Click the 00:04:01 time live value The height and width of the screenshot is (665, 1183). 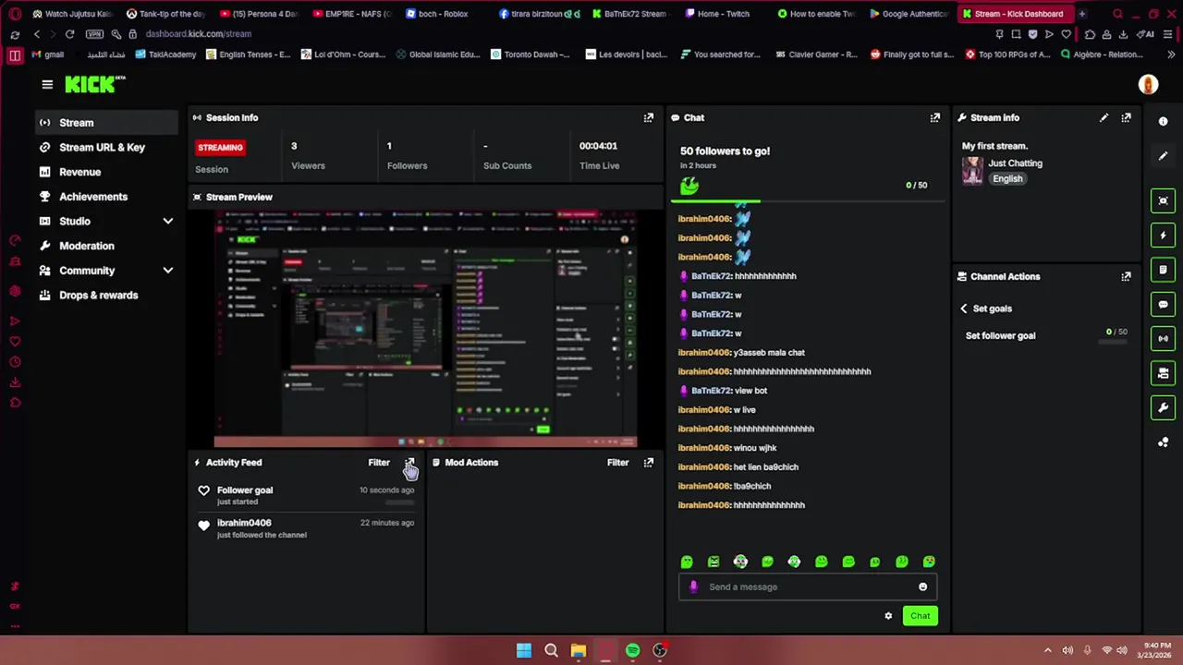[598, 146]
